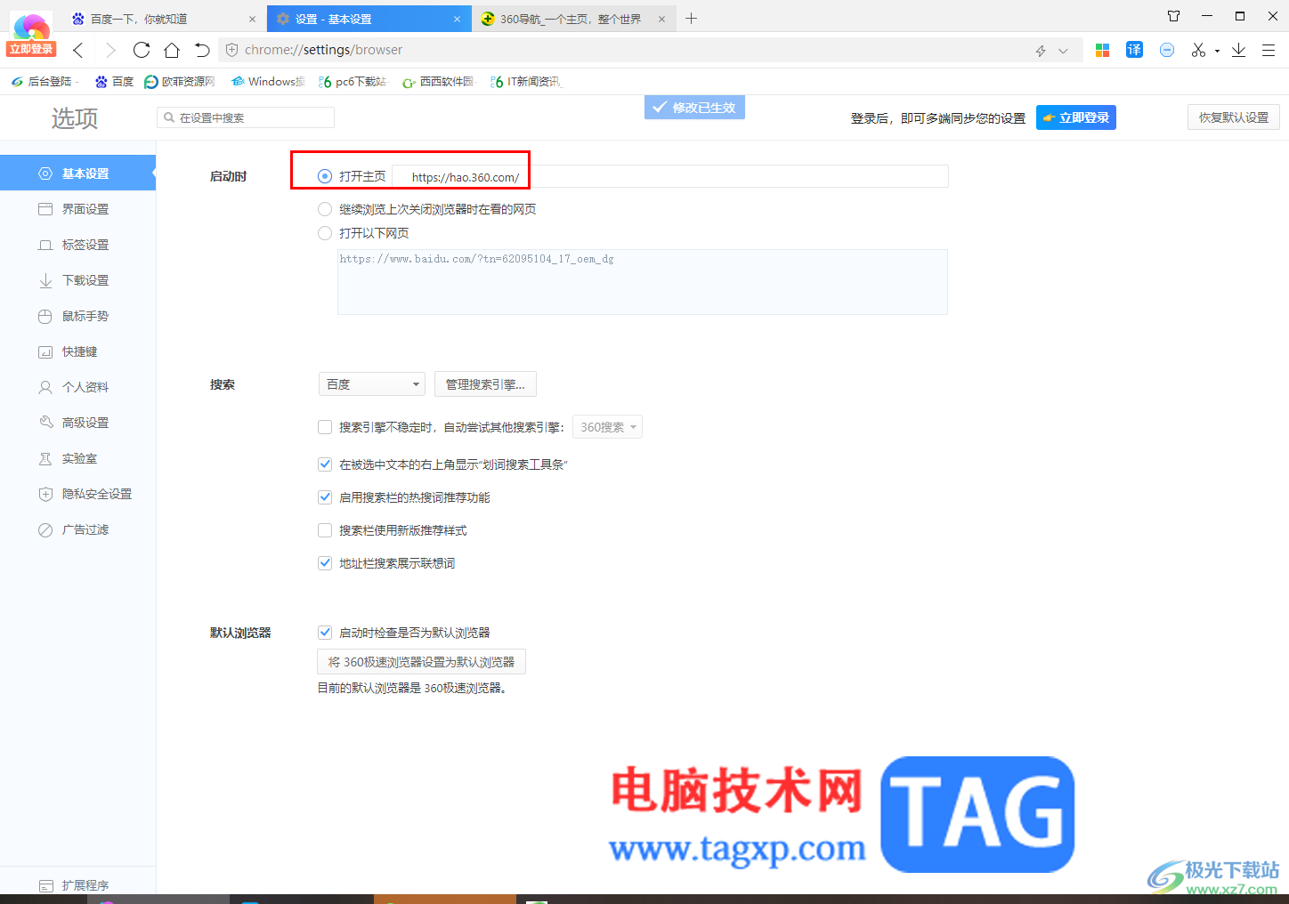The image size is (1289, 904).
Task: Click the blue 立即登录 sync button
Action: (x=1076, y=117)
